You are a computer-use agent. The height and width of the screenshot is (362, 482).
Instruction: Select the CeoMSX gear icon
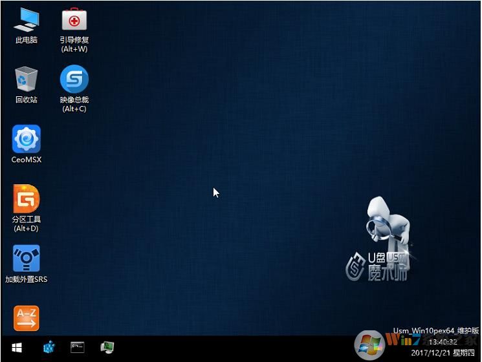click(x=27, y=139)
